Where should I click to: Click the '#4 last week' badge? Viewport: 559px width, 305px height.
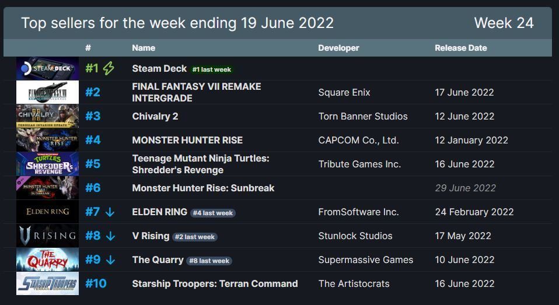pos(213,213)
